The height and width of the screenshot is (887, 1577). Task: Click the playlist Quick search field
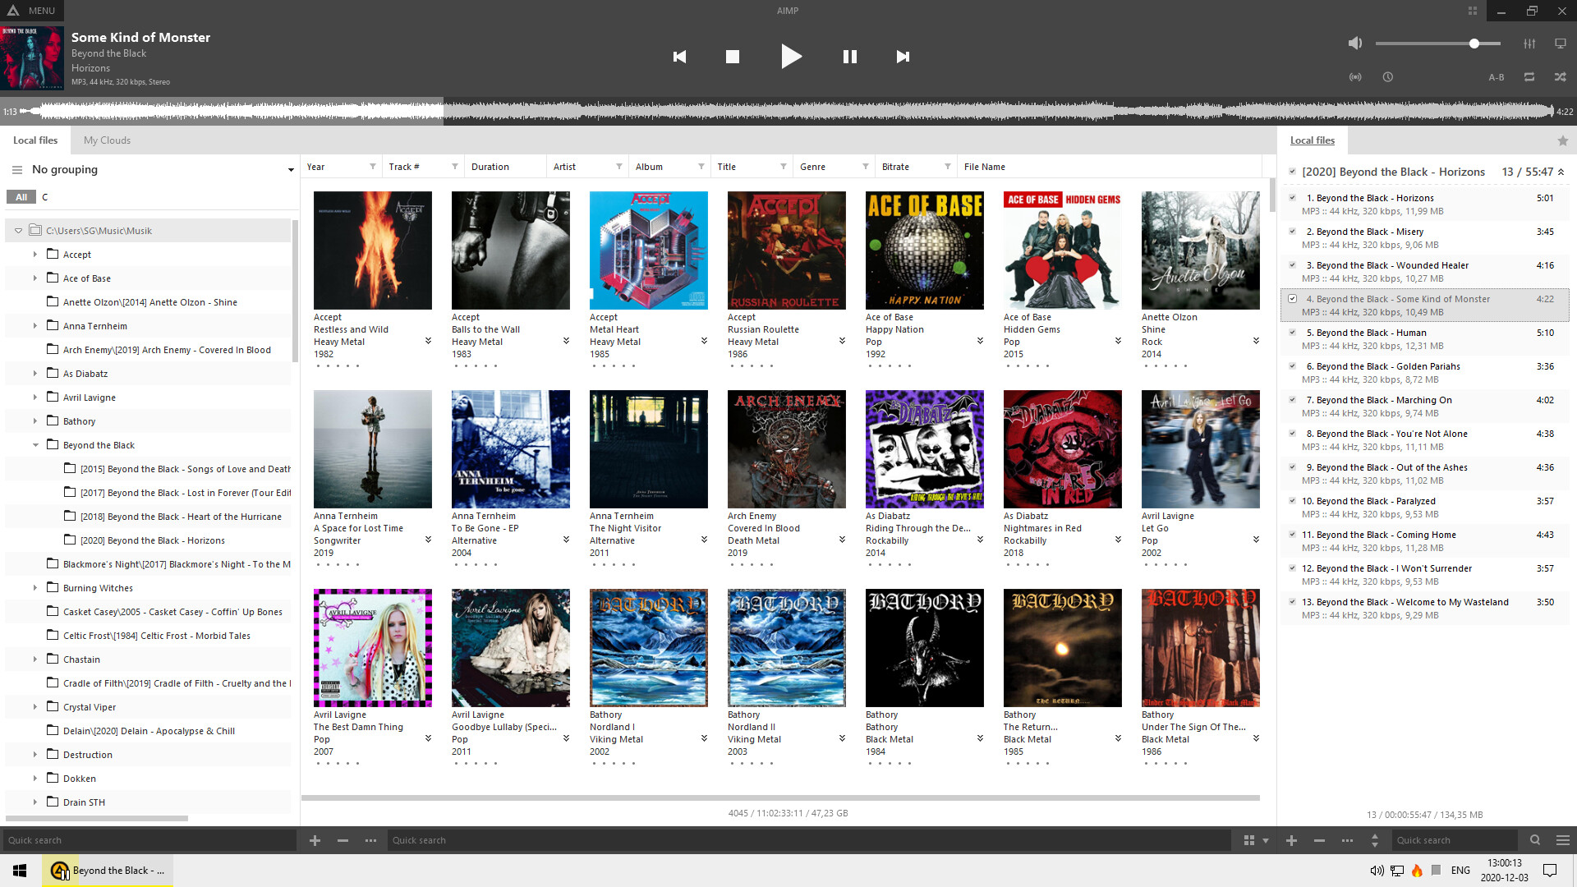(x=1455, y=840)
